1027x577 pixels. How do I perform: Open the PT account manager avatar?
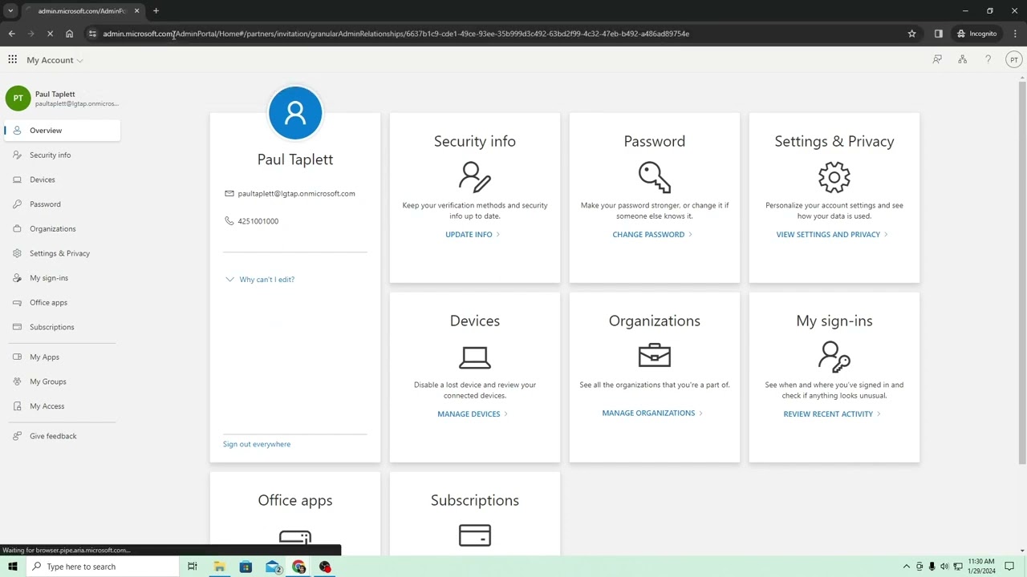pyautogui.click(x=1013, y=59)
